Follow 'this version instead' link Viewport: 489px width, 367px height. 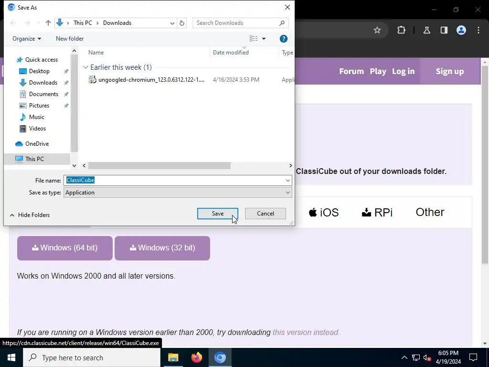306,333
